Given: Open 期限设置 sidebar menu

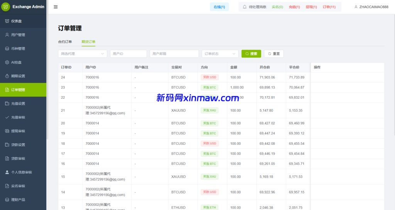Looking at the screenshot, I should coord(23,76).
